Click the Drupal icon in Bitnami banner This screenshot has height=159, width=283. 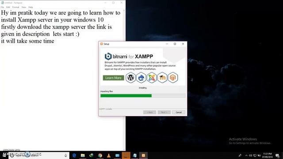pos(141,78)
